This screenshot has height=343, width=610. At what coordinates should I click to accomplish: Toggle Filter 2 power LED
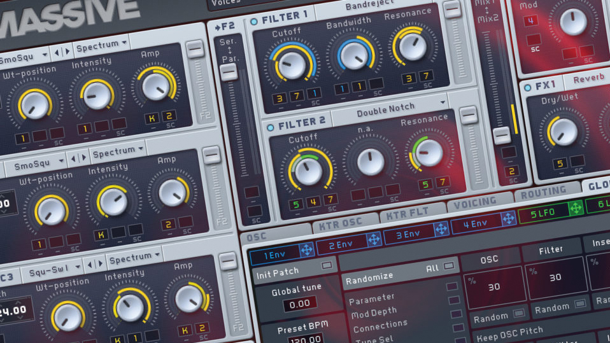[271, 127]
